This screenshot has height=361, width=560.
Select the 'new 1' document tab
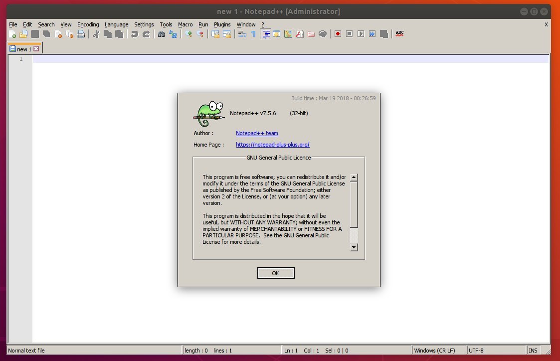pyautogui.click(x=24, y=49)
